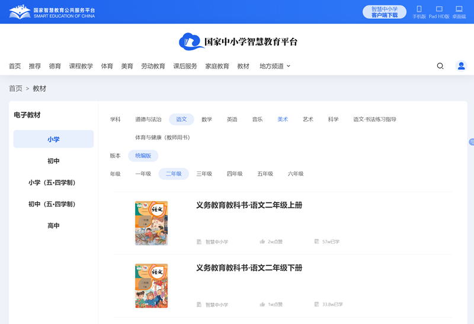Open the 德育 navigation item
The height and width of the screenshot is (324, 474).
pyautogui.click(x=55, y=66)
